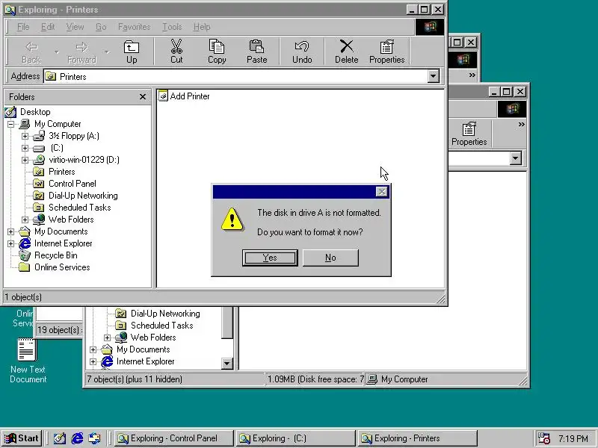
Task: Click scroll down arrow in rear folder tree
Action: click(x=227, y=363)
